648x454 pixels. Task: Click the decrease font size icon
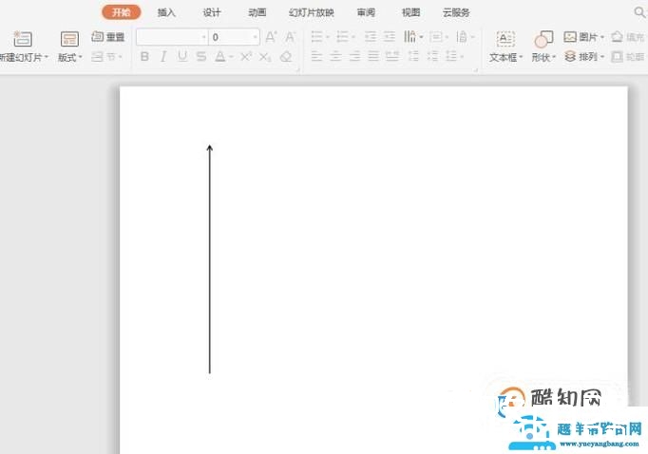(x=290, y=37)
